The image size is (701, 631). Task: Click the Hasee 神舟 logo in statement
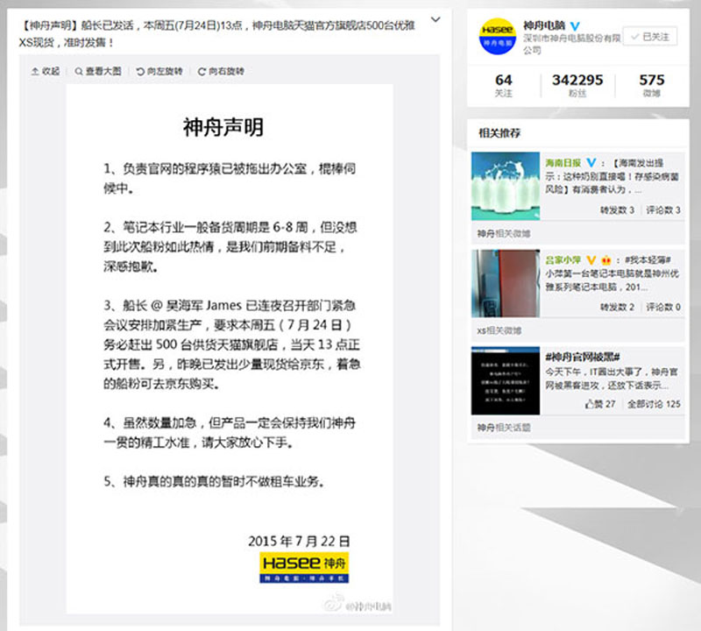coord(304,568)
